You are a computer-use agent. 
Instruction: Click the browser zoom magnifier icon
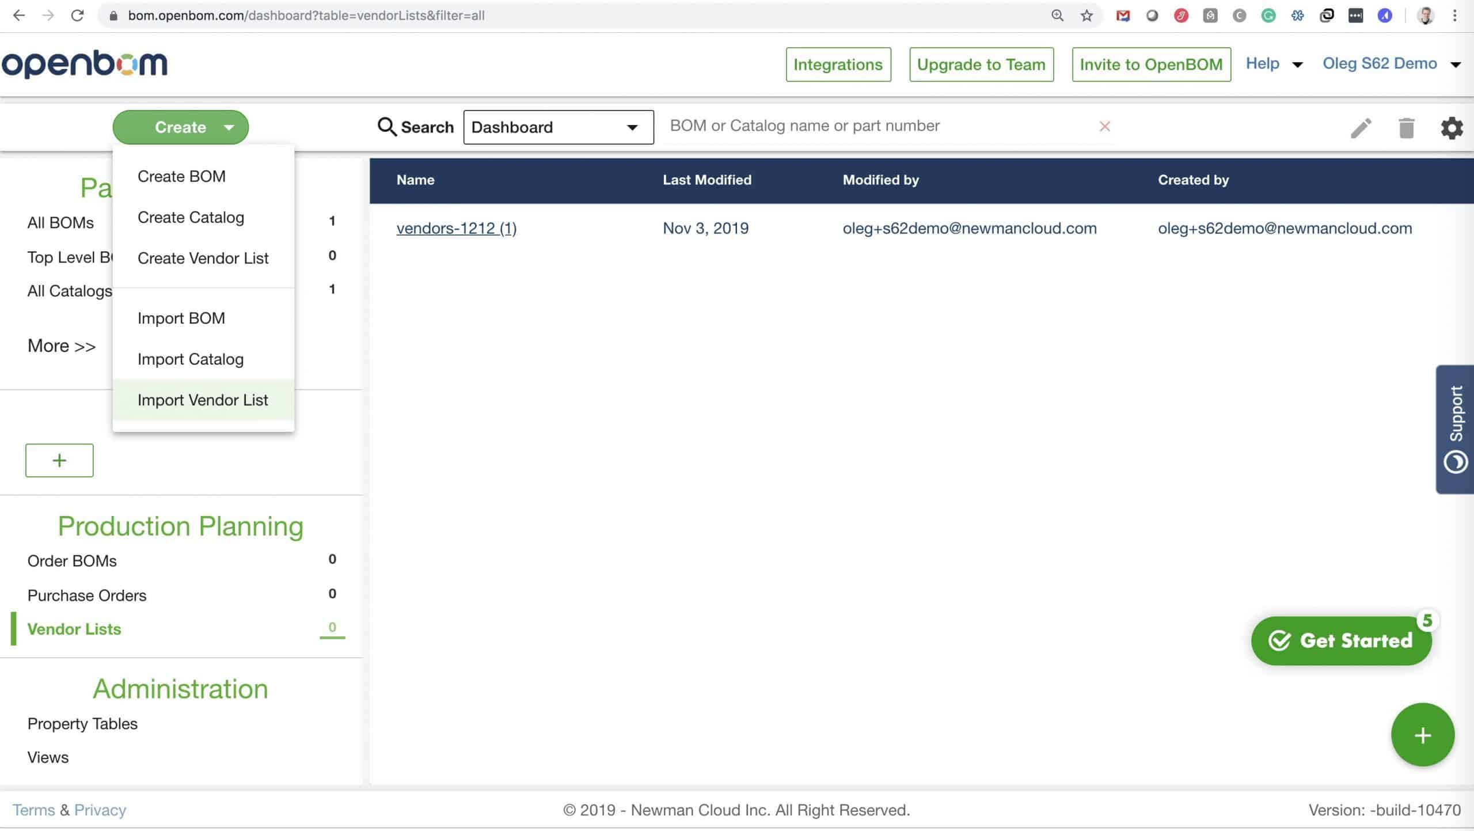(x=1057, y=16)
